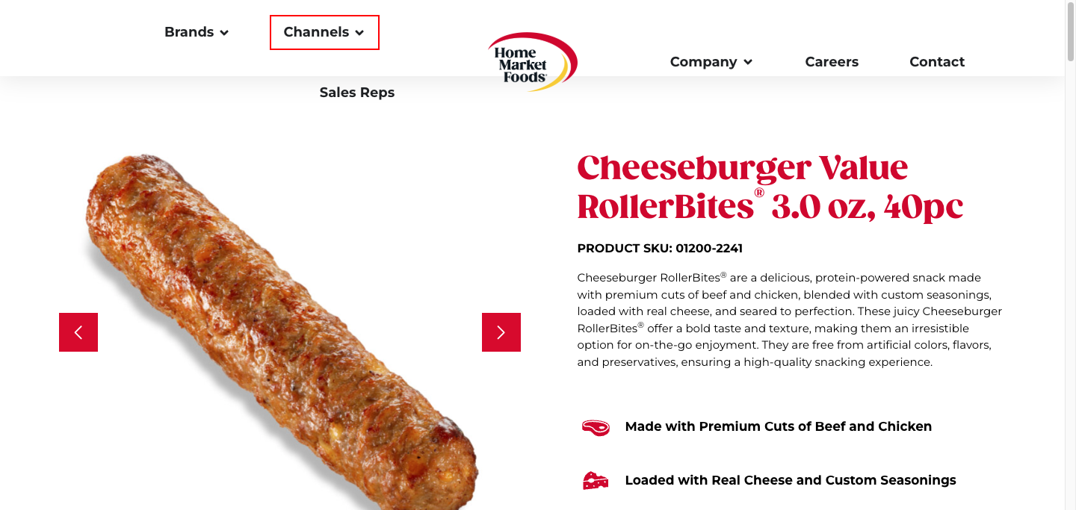Click the chevron beside Brands
The image size is (1076, 510).
[224, 33]
